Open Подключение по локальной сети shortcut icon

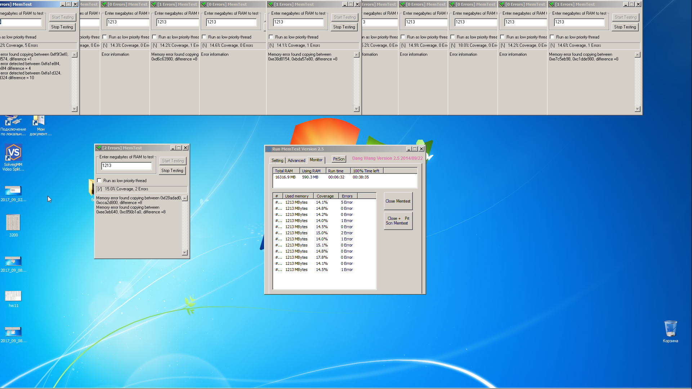13,122
